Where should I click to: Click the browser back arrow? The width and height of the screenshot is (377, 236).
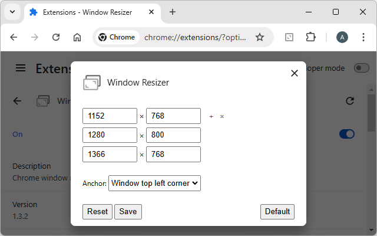click(14, 37)
